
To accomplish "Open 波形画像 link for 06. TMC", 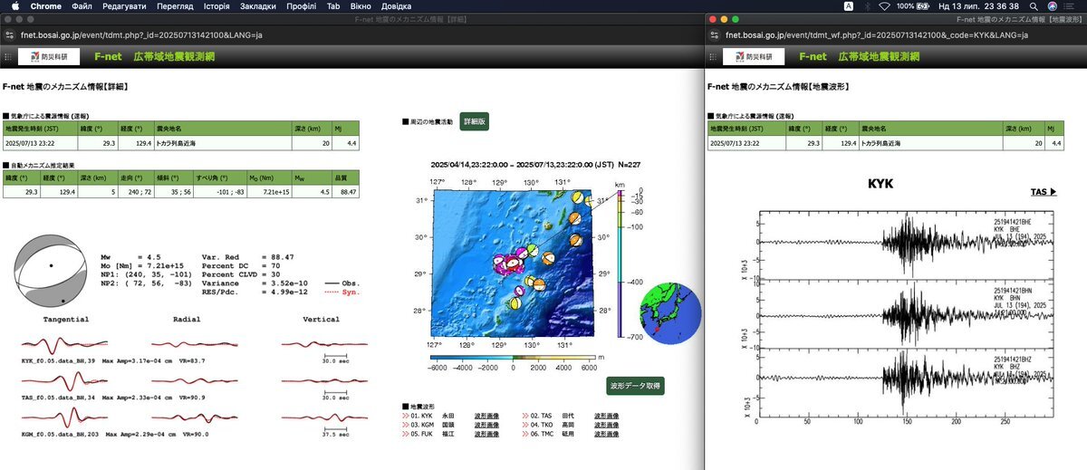I will [x=607, y=433].
